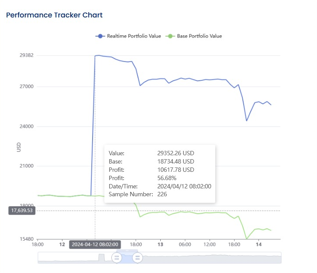Toggle the Realtime Portfolio Value legend label

pyautogui.click(x=134, y=36)
